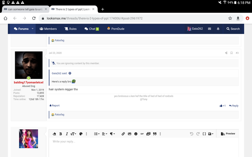Click the PornDude navigation link
This screenshot has height=157, width=252.
click(x=116, y=29)
